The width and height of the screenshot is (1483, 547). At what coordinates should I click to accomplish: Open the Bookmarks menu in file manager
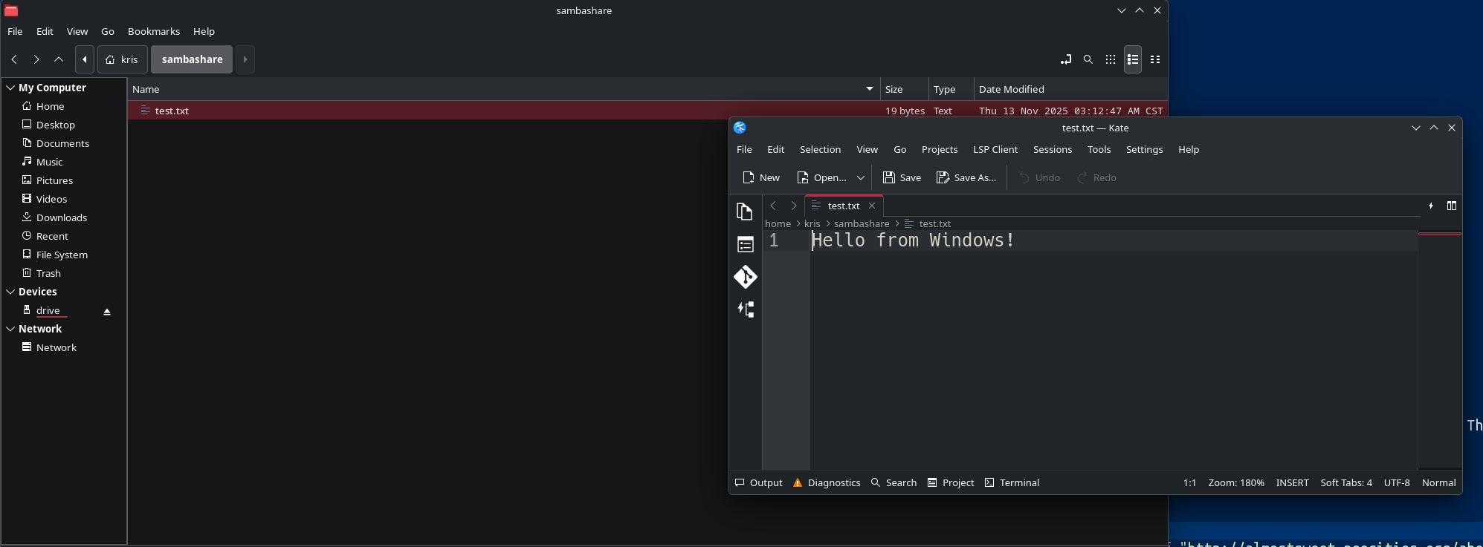point(153,31)
